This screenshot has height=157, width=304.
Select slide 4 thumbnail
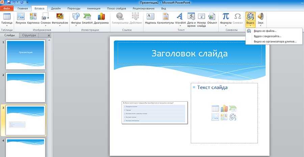click(26, 147)
